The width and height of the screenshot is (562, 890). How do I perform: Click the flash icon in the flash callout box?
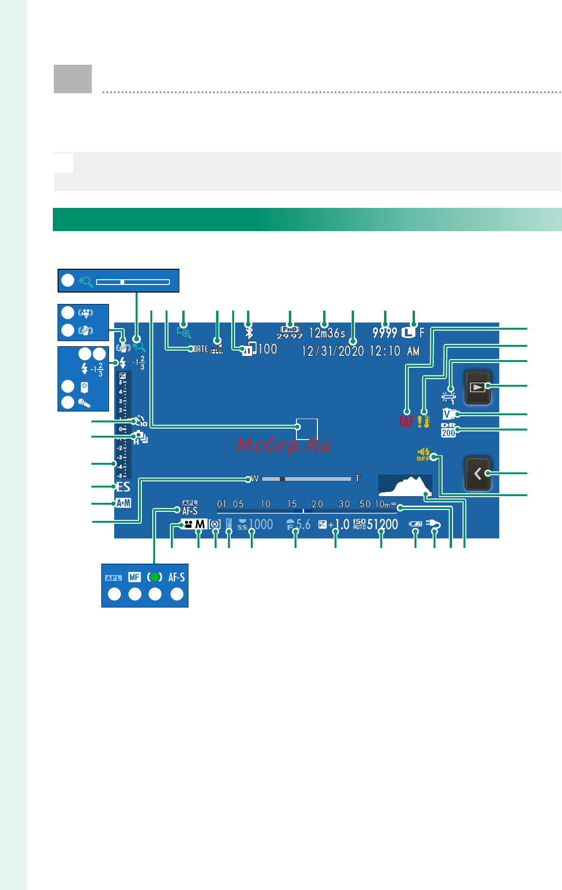click(85, 369)
